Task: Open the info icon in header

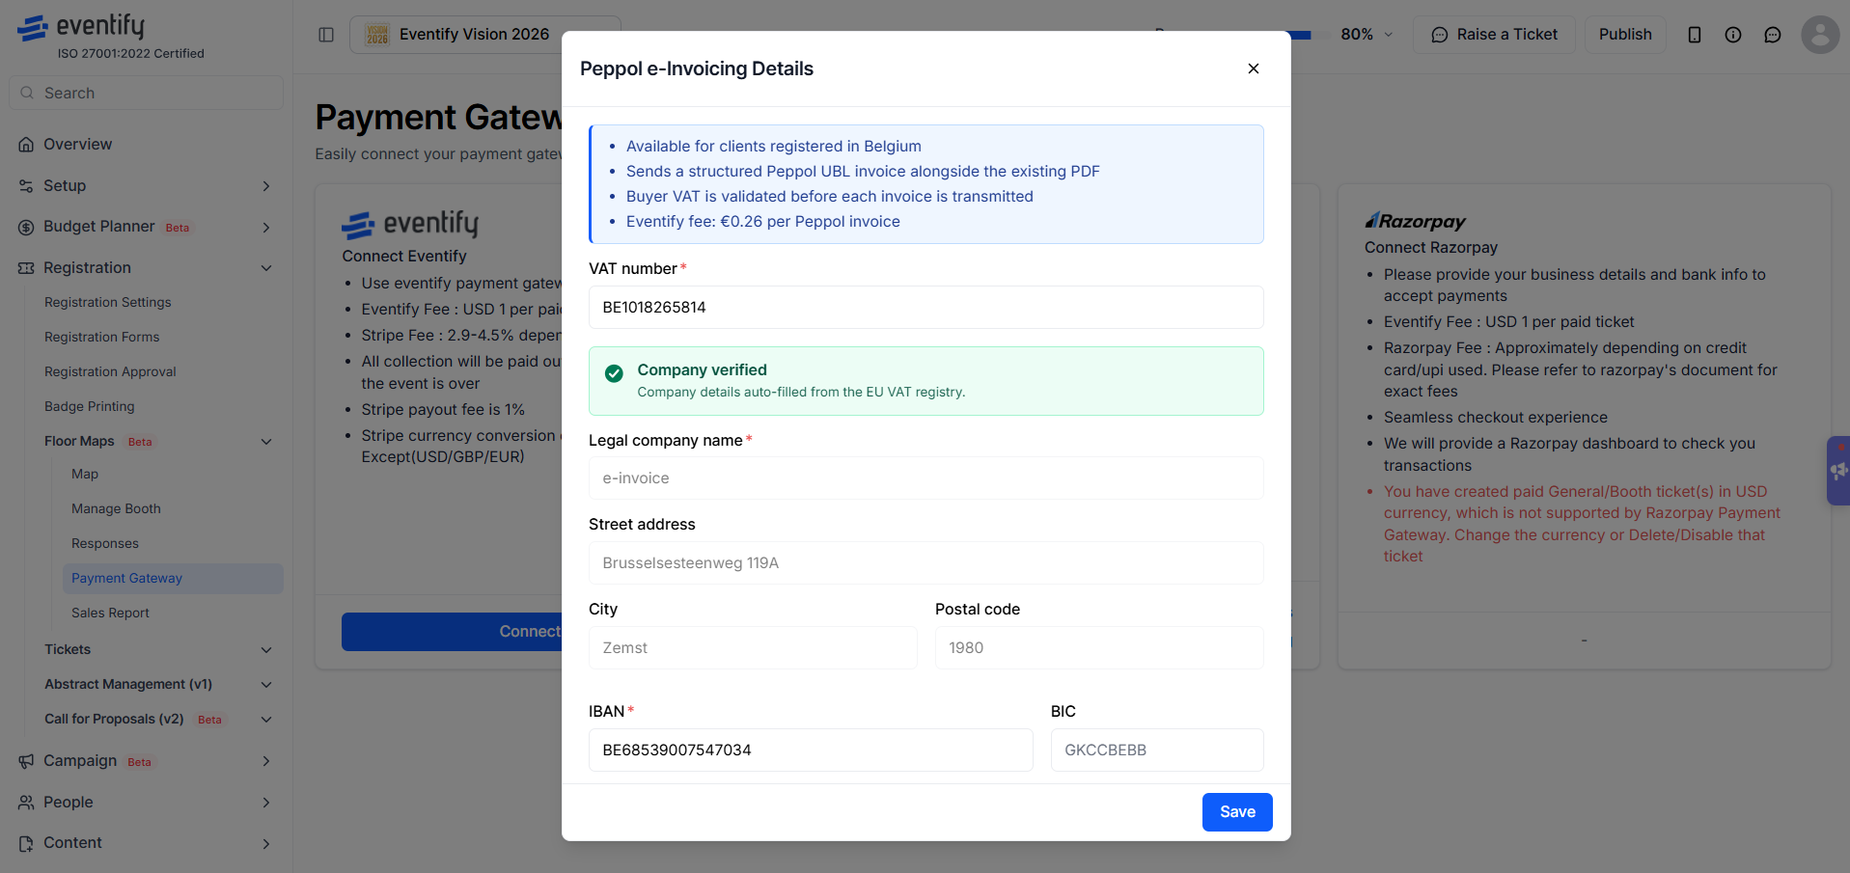Action: click(x=1733, y=35)
